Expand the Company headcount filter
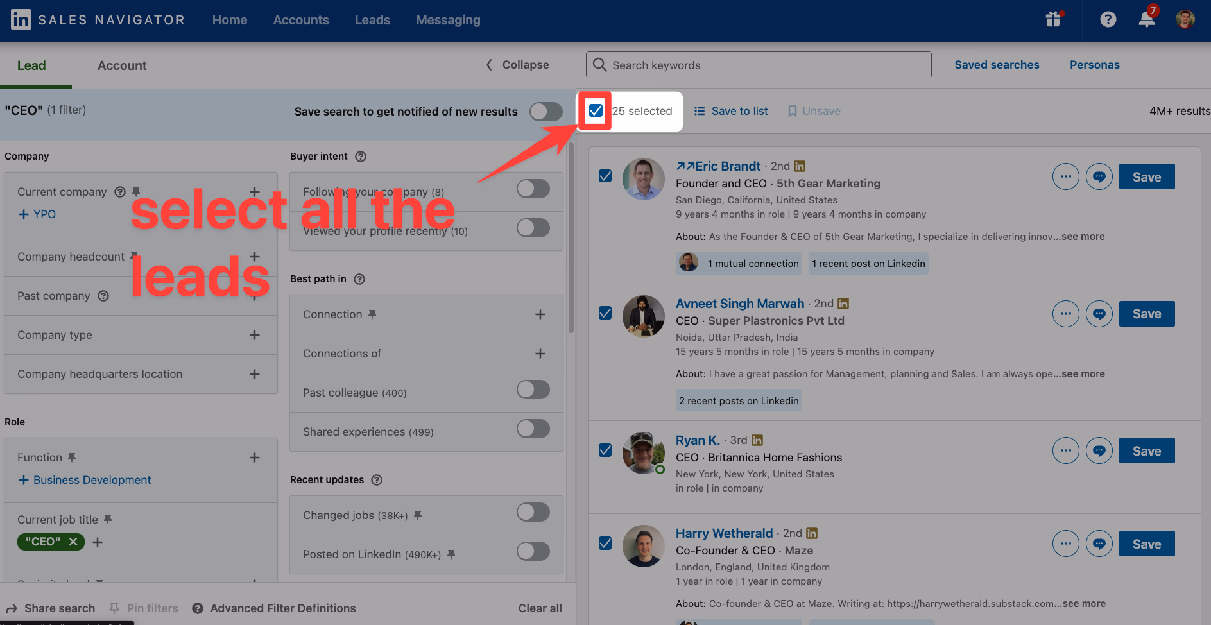Image resolution: width=1211 pixels, height=625 pixels. [x=255, y=257]
